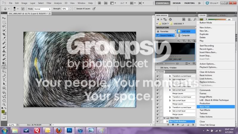238x134 pixels.
Task: Launch Mini Bridge from application bar
Action: coord(106,3)
